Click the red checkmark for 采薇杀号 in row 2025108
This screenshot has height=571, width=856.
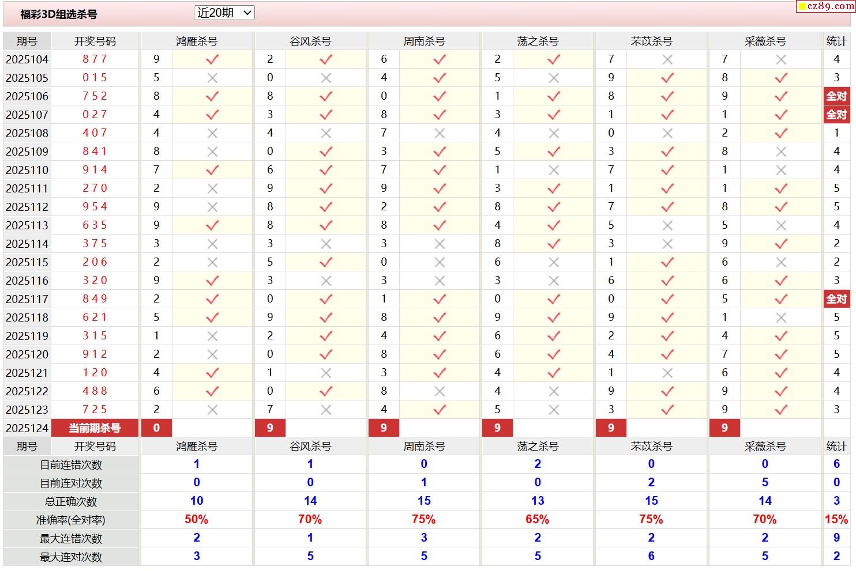(781, 133)
